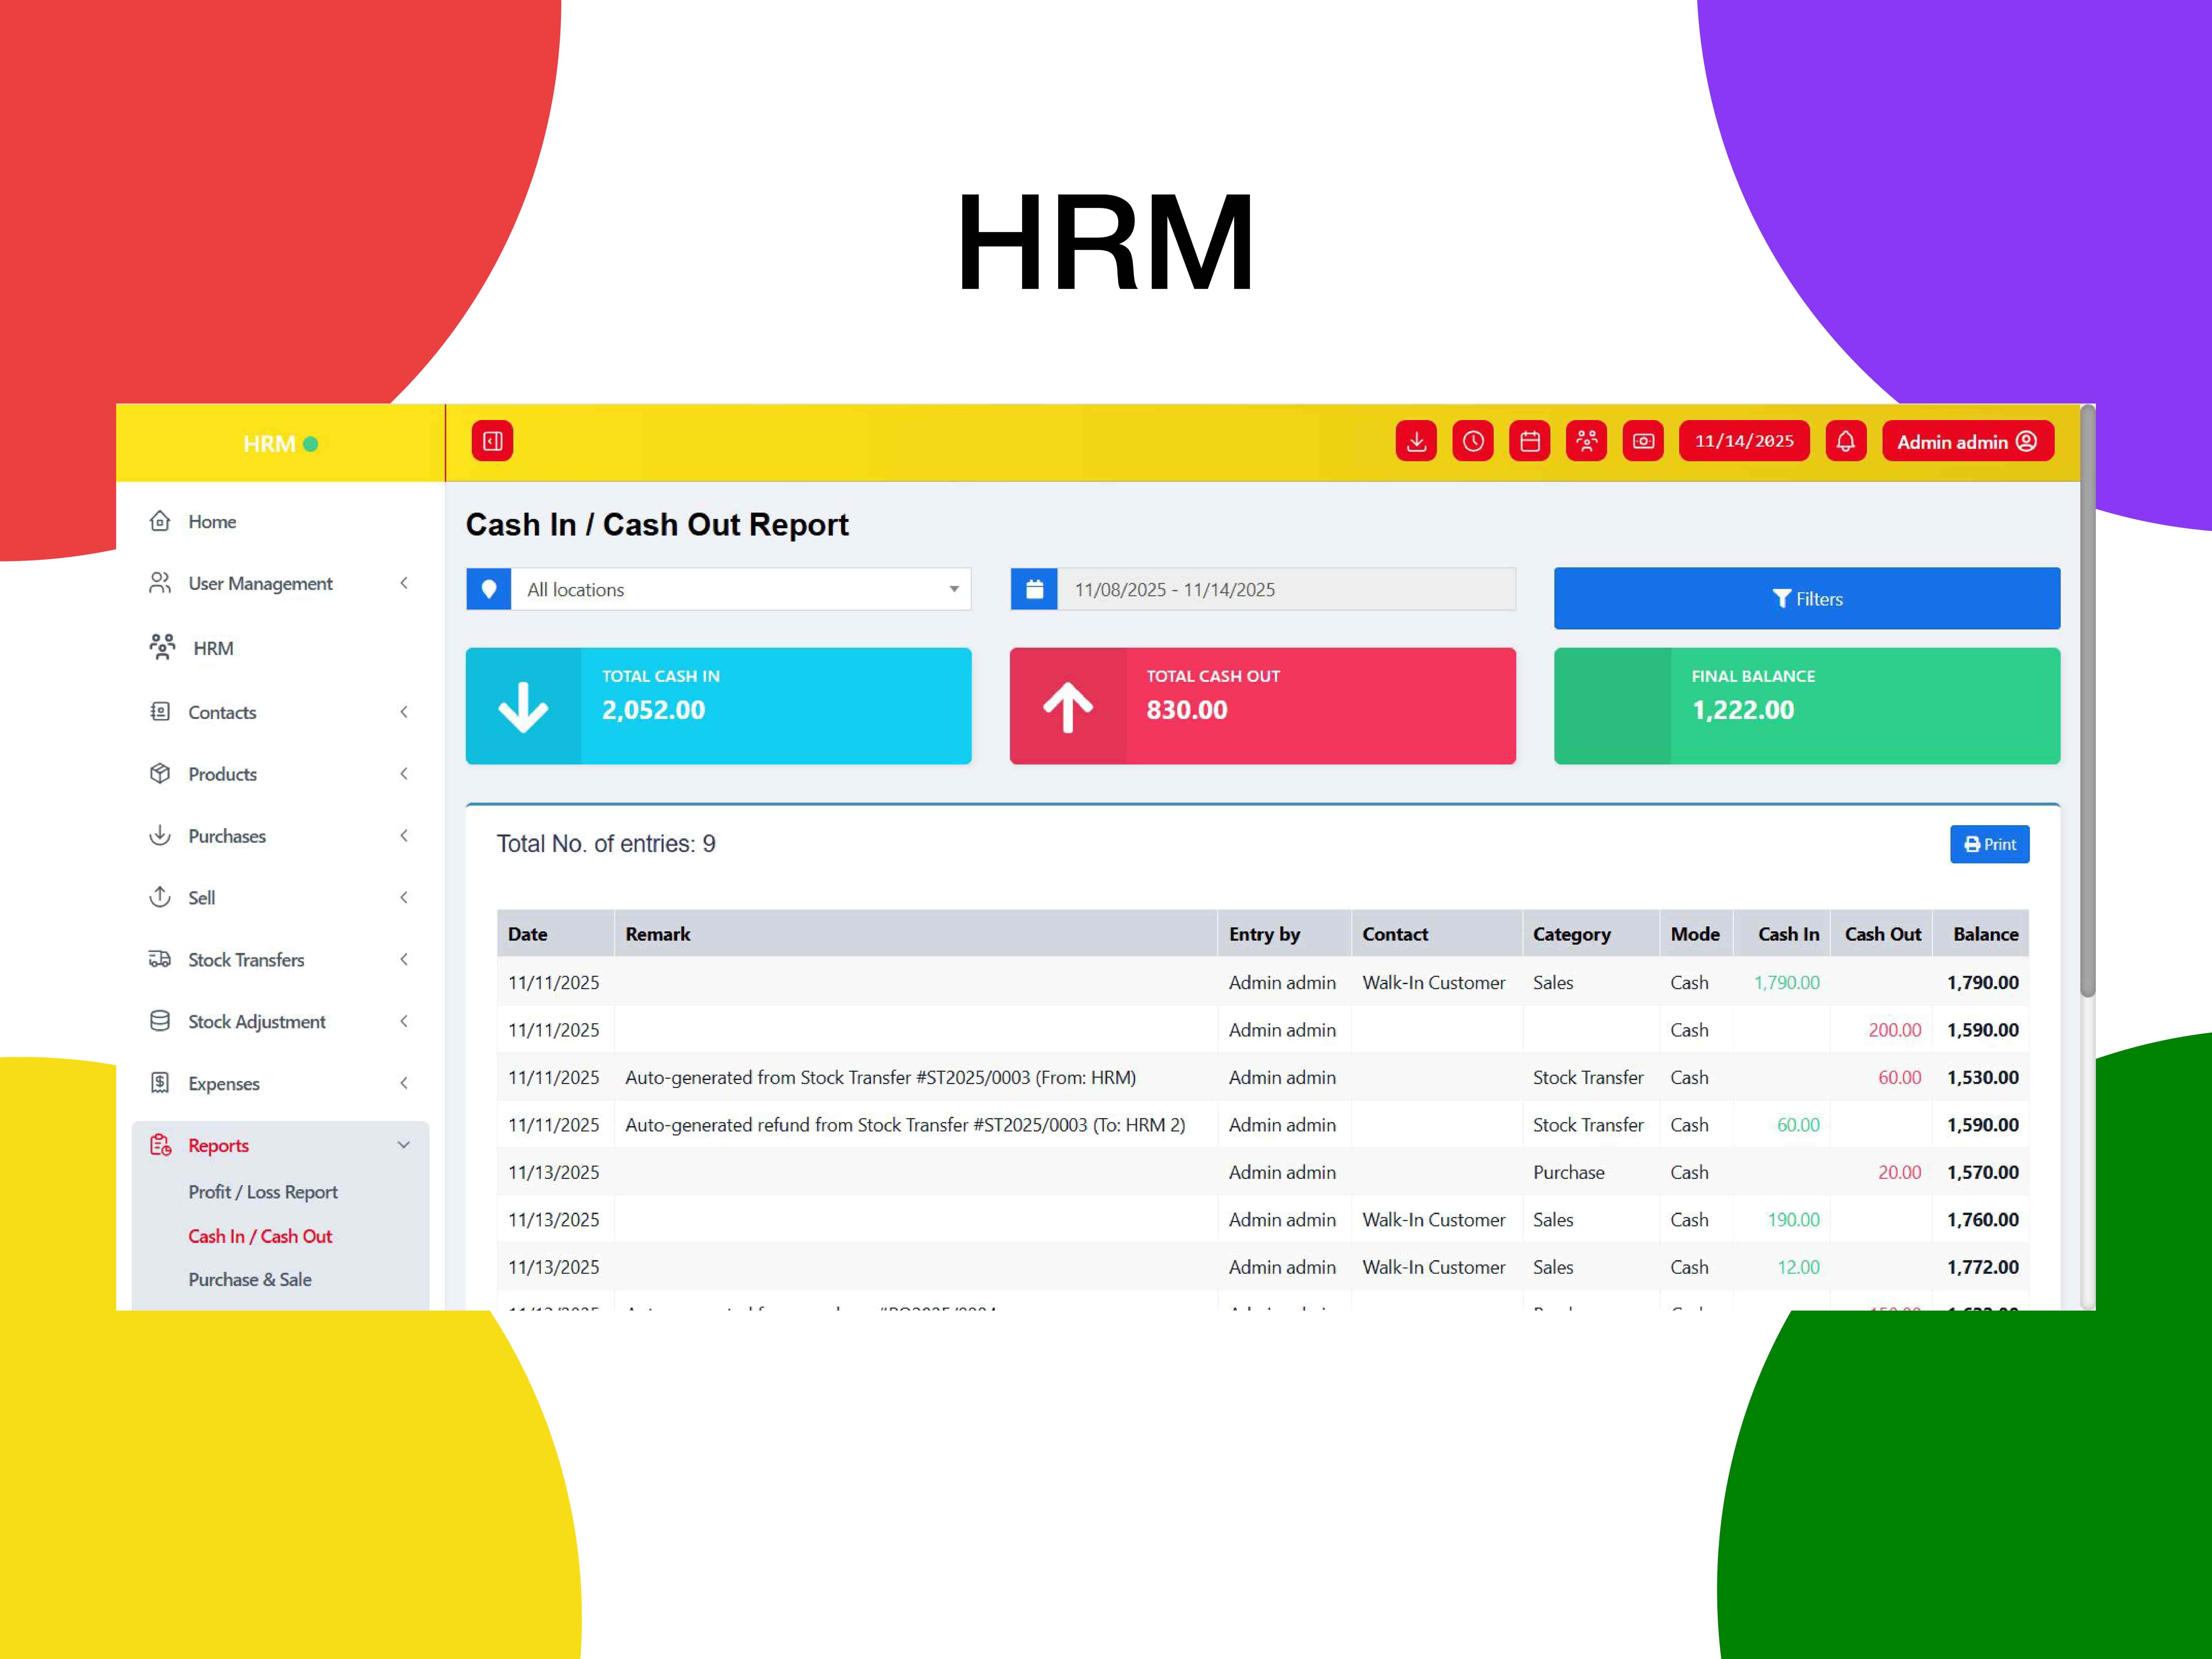Click the User Management users icon
The image size is (2212, 1659).
point(160,583)
